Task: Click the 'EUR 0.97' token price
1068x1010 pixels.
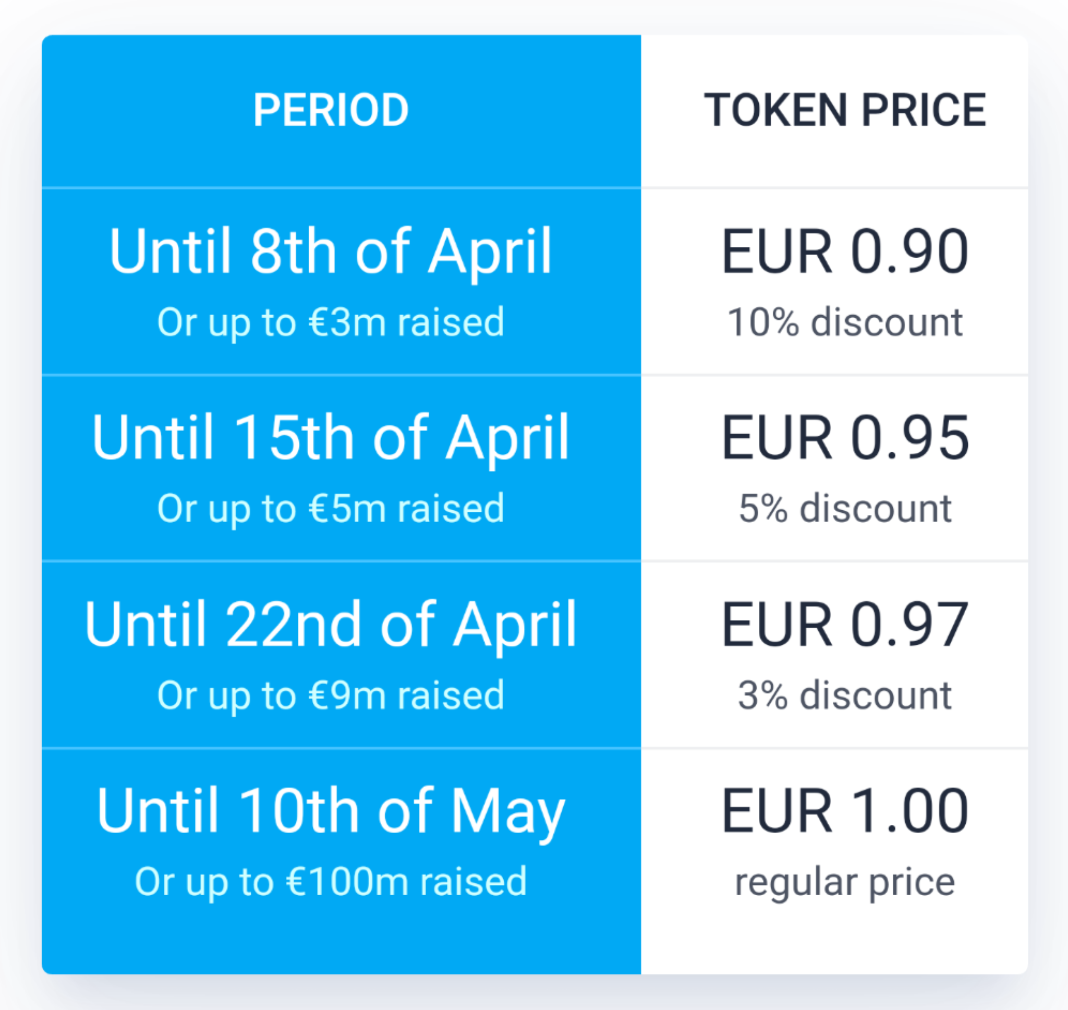Action: (x=845, y=624)
